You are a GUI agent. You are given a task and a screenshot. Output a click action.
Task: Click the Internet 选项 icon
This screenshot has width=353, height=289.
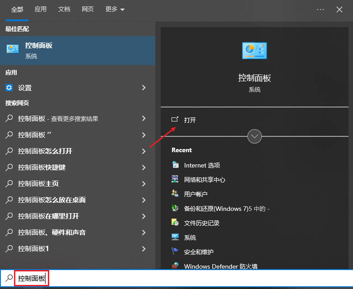click(175, 165)
